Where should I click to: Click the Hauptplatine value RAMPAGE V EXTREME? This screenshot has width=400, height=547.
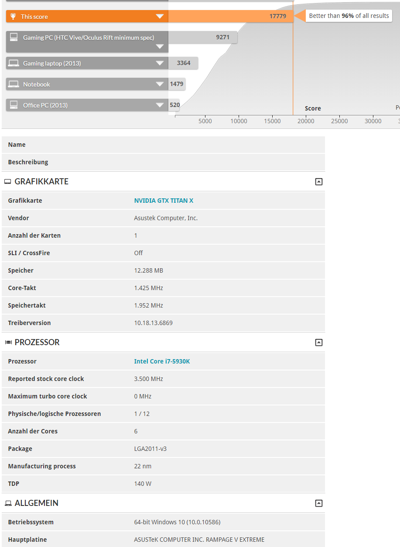click(199, 540)
